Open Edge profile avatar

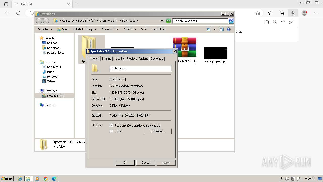[305, 13]
